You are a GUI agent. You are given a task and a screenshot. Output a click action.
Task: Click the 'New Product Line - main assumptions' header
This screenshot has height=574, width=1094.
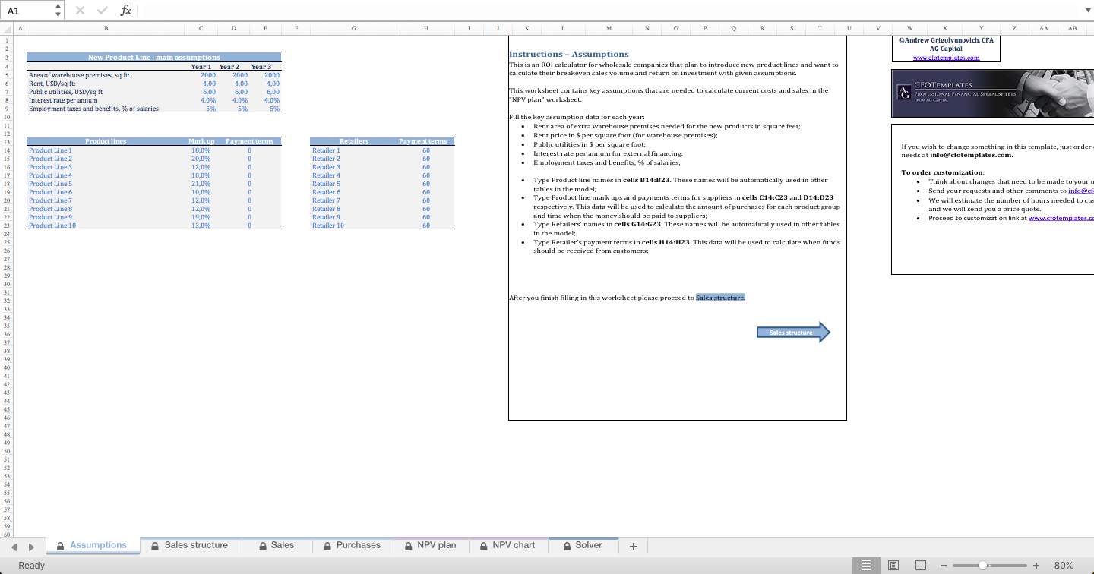point(153,57)
